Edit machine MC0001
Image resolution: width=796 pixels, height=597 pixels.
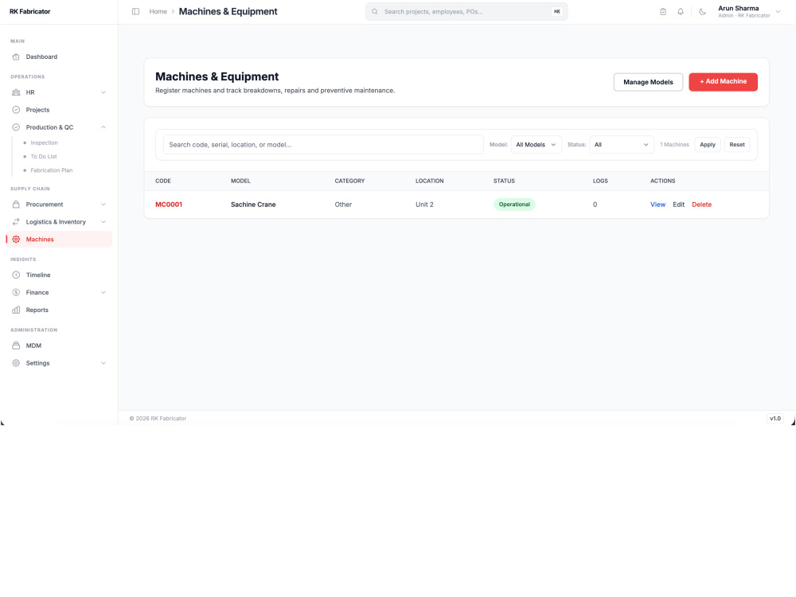pos(679,205)
